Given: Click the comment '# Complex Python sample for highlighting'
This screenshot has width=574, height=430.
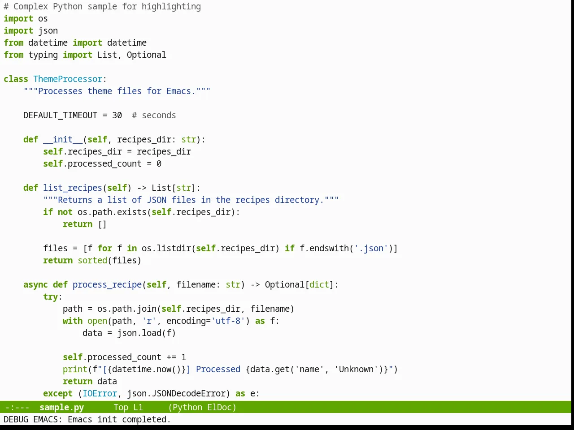Looking at the screenshot, I should click(102, 7).
